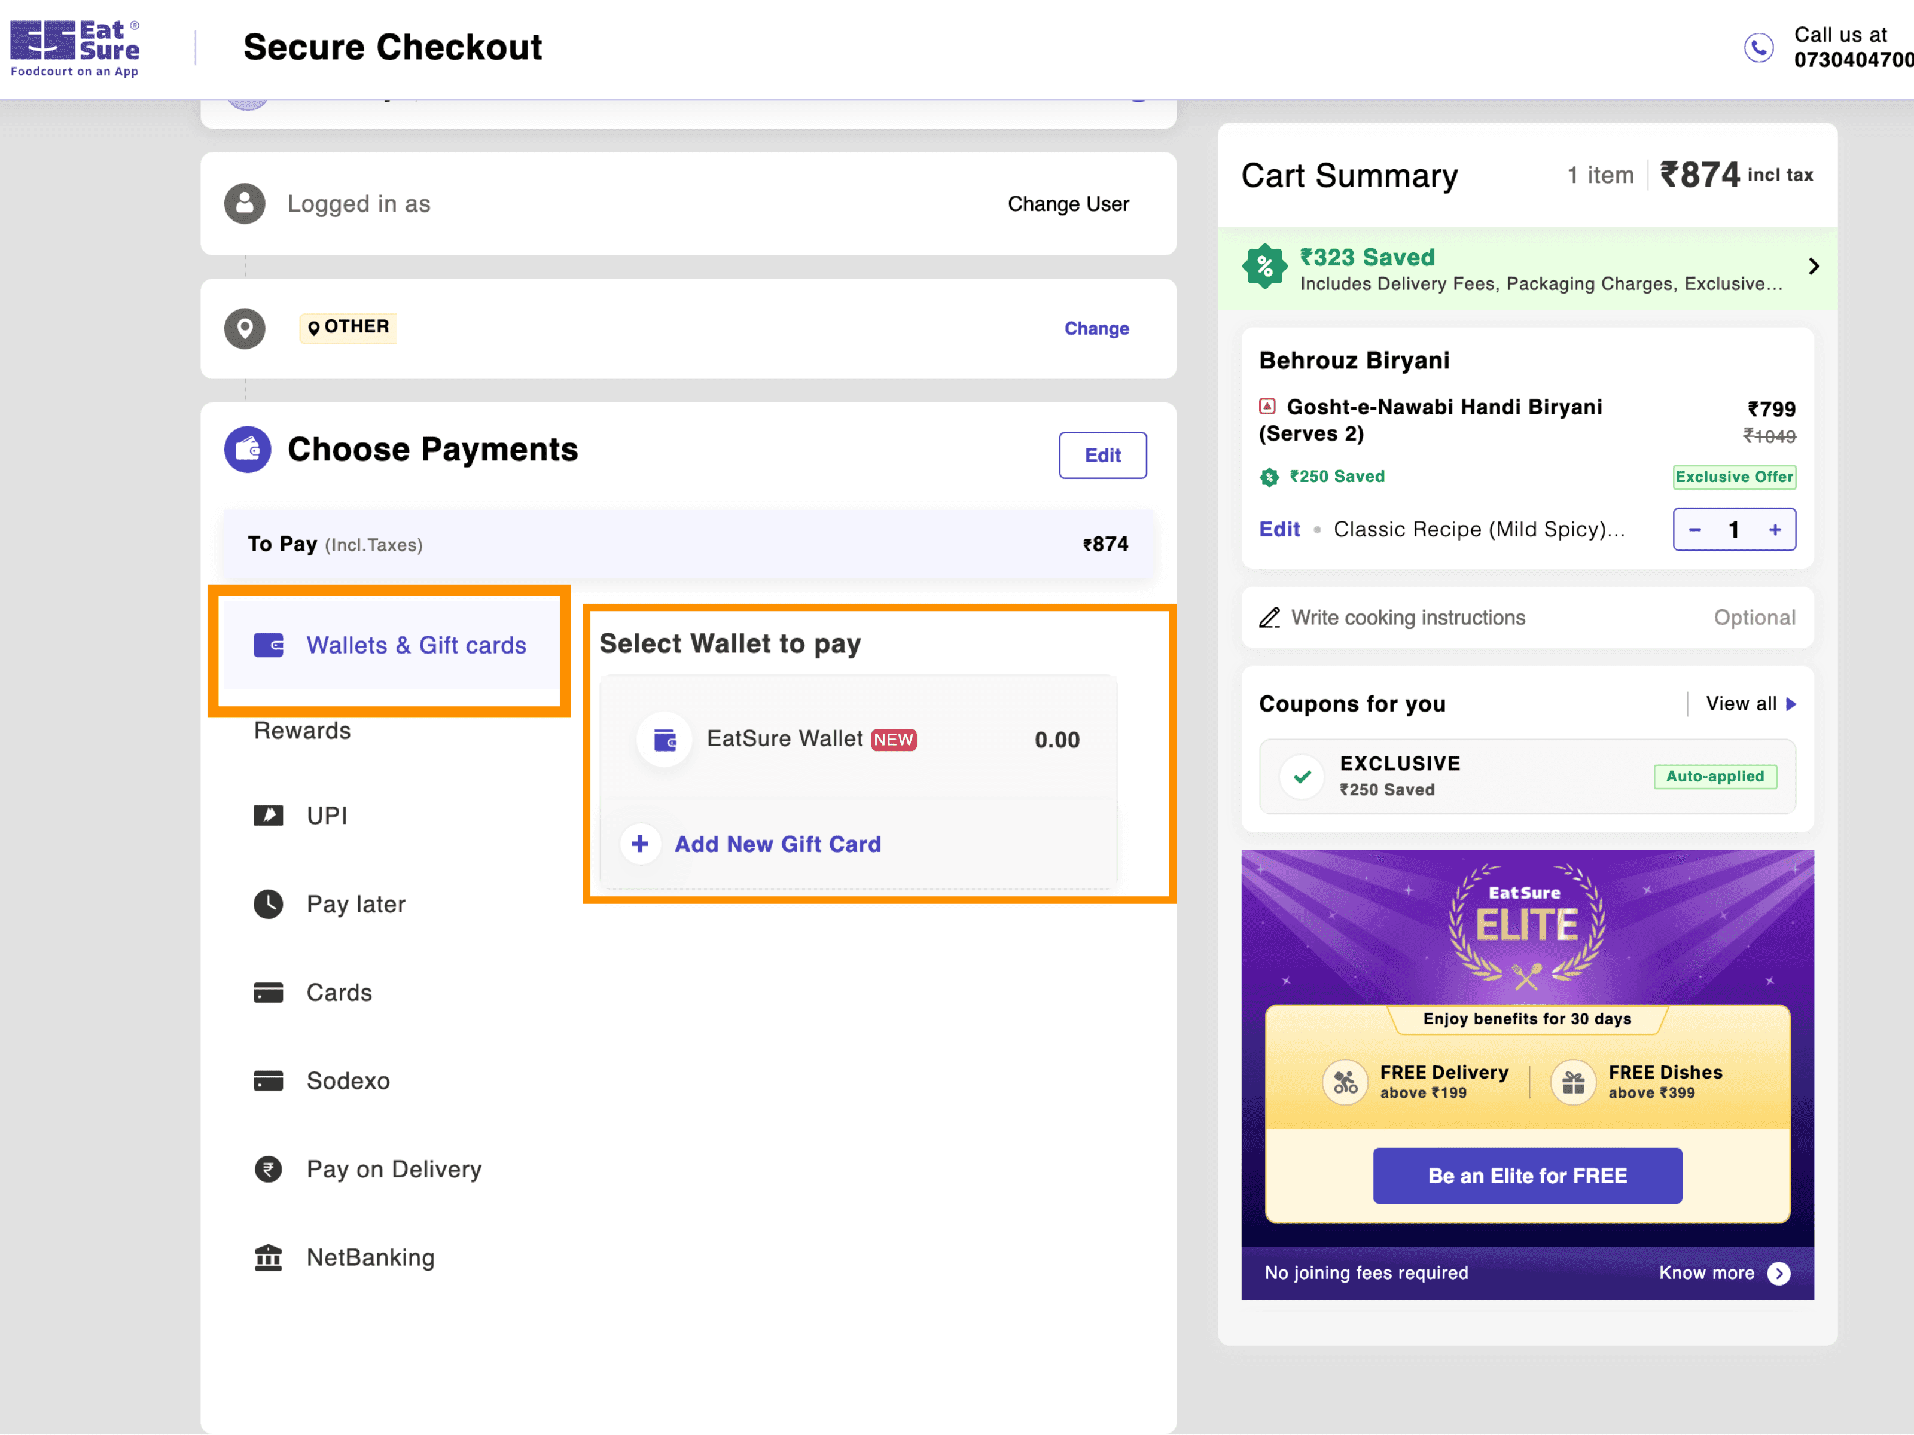Click the OTHER address label
1914x1435 pixels.
pos(348,327)
